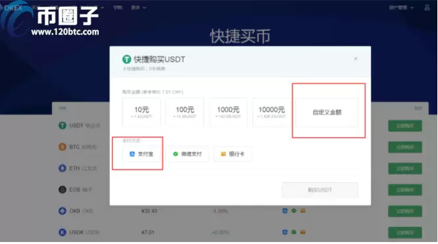The width and height of the screenshot is (438, 244).
Task: Click the USDT coin icon in list
Action: [63, 126]
